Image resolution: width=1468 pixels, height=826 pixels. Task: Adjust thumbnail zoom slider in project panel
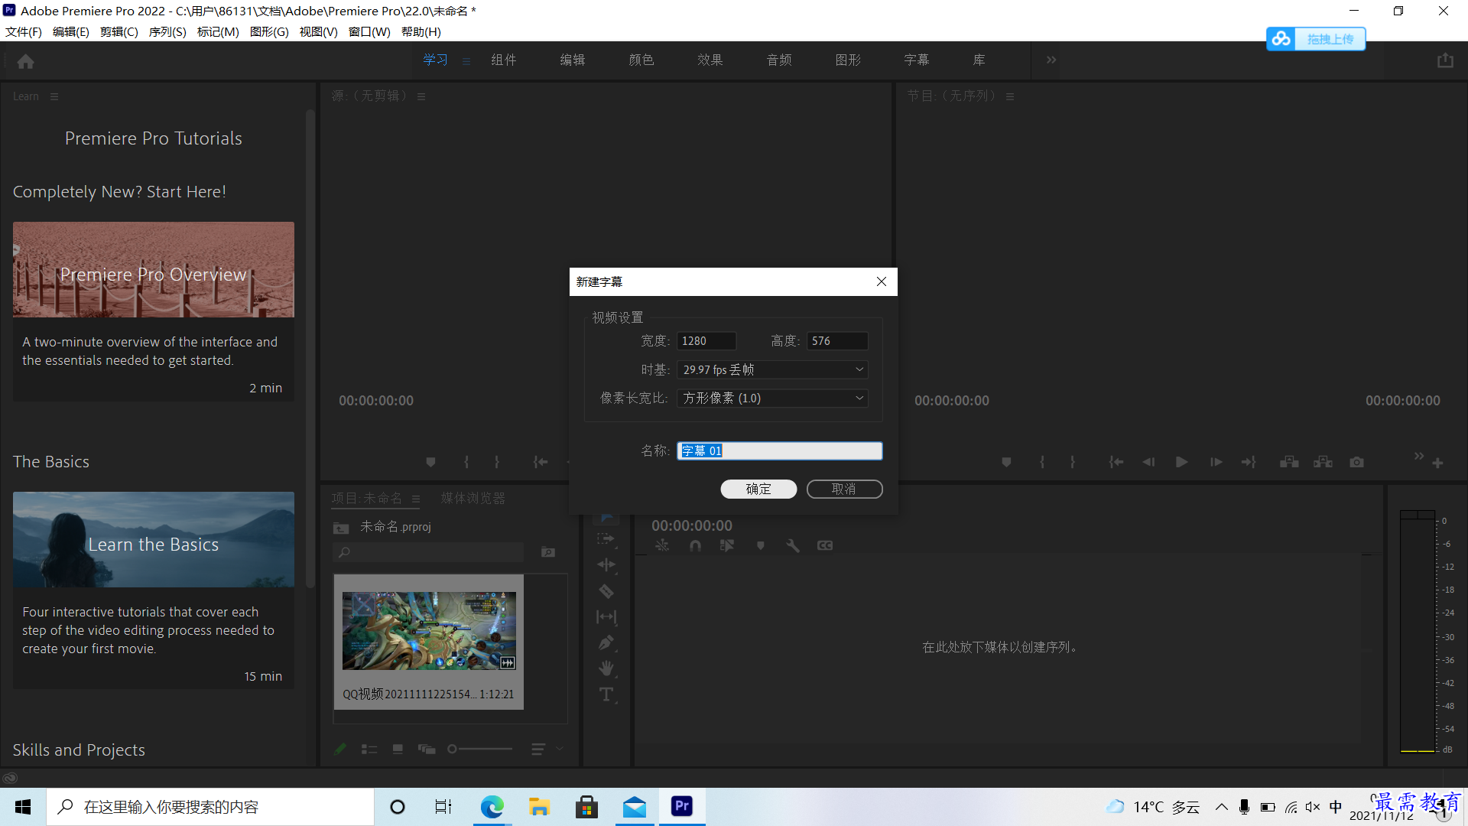tap(480, 749)
